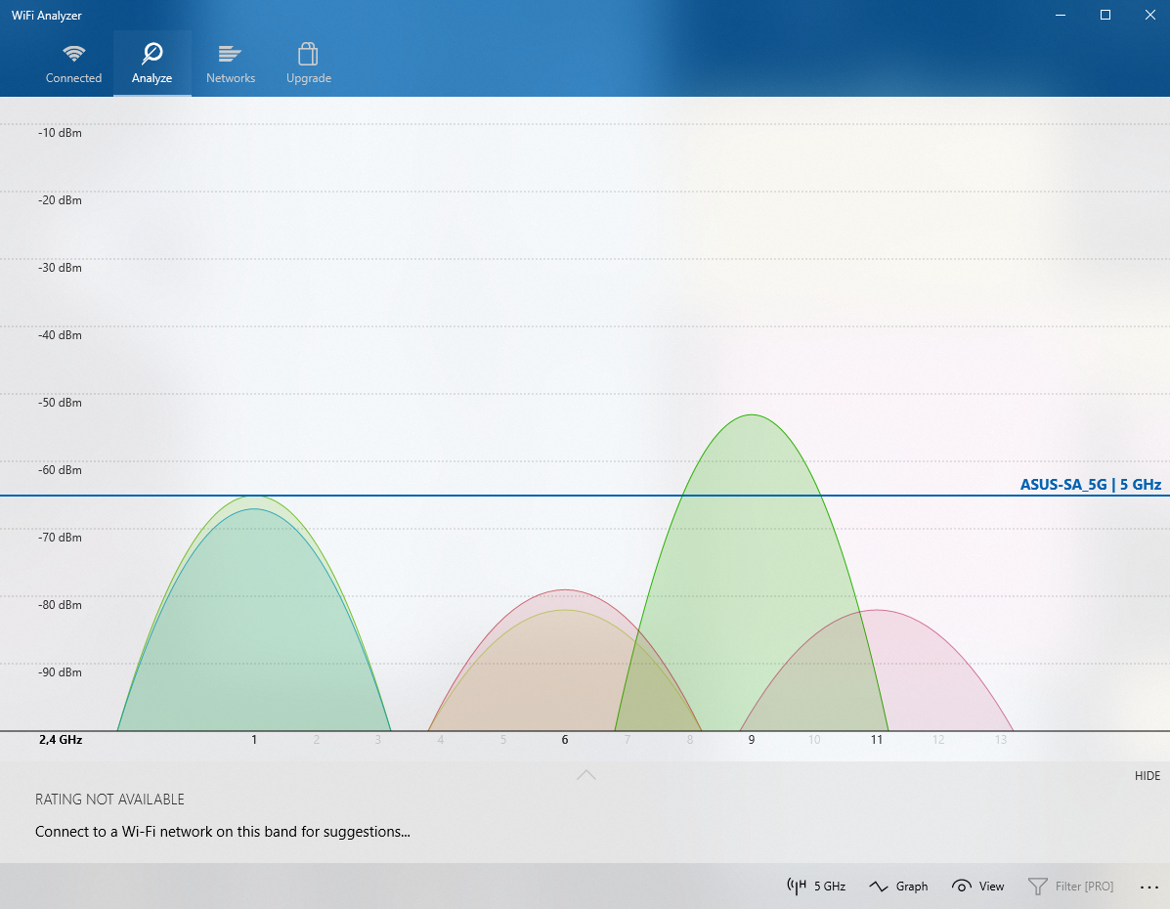1170x909 pixels.
Task: Click the magnifier icon above Analyze
Action: coord(152,53)
